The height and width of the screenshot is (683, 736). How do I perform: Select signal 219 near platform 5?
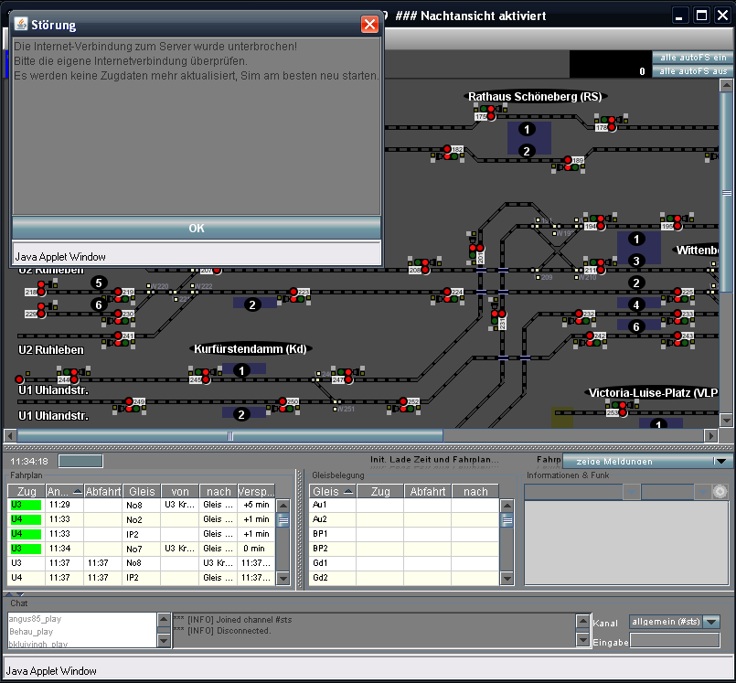[118, 295]
